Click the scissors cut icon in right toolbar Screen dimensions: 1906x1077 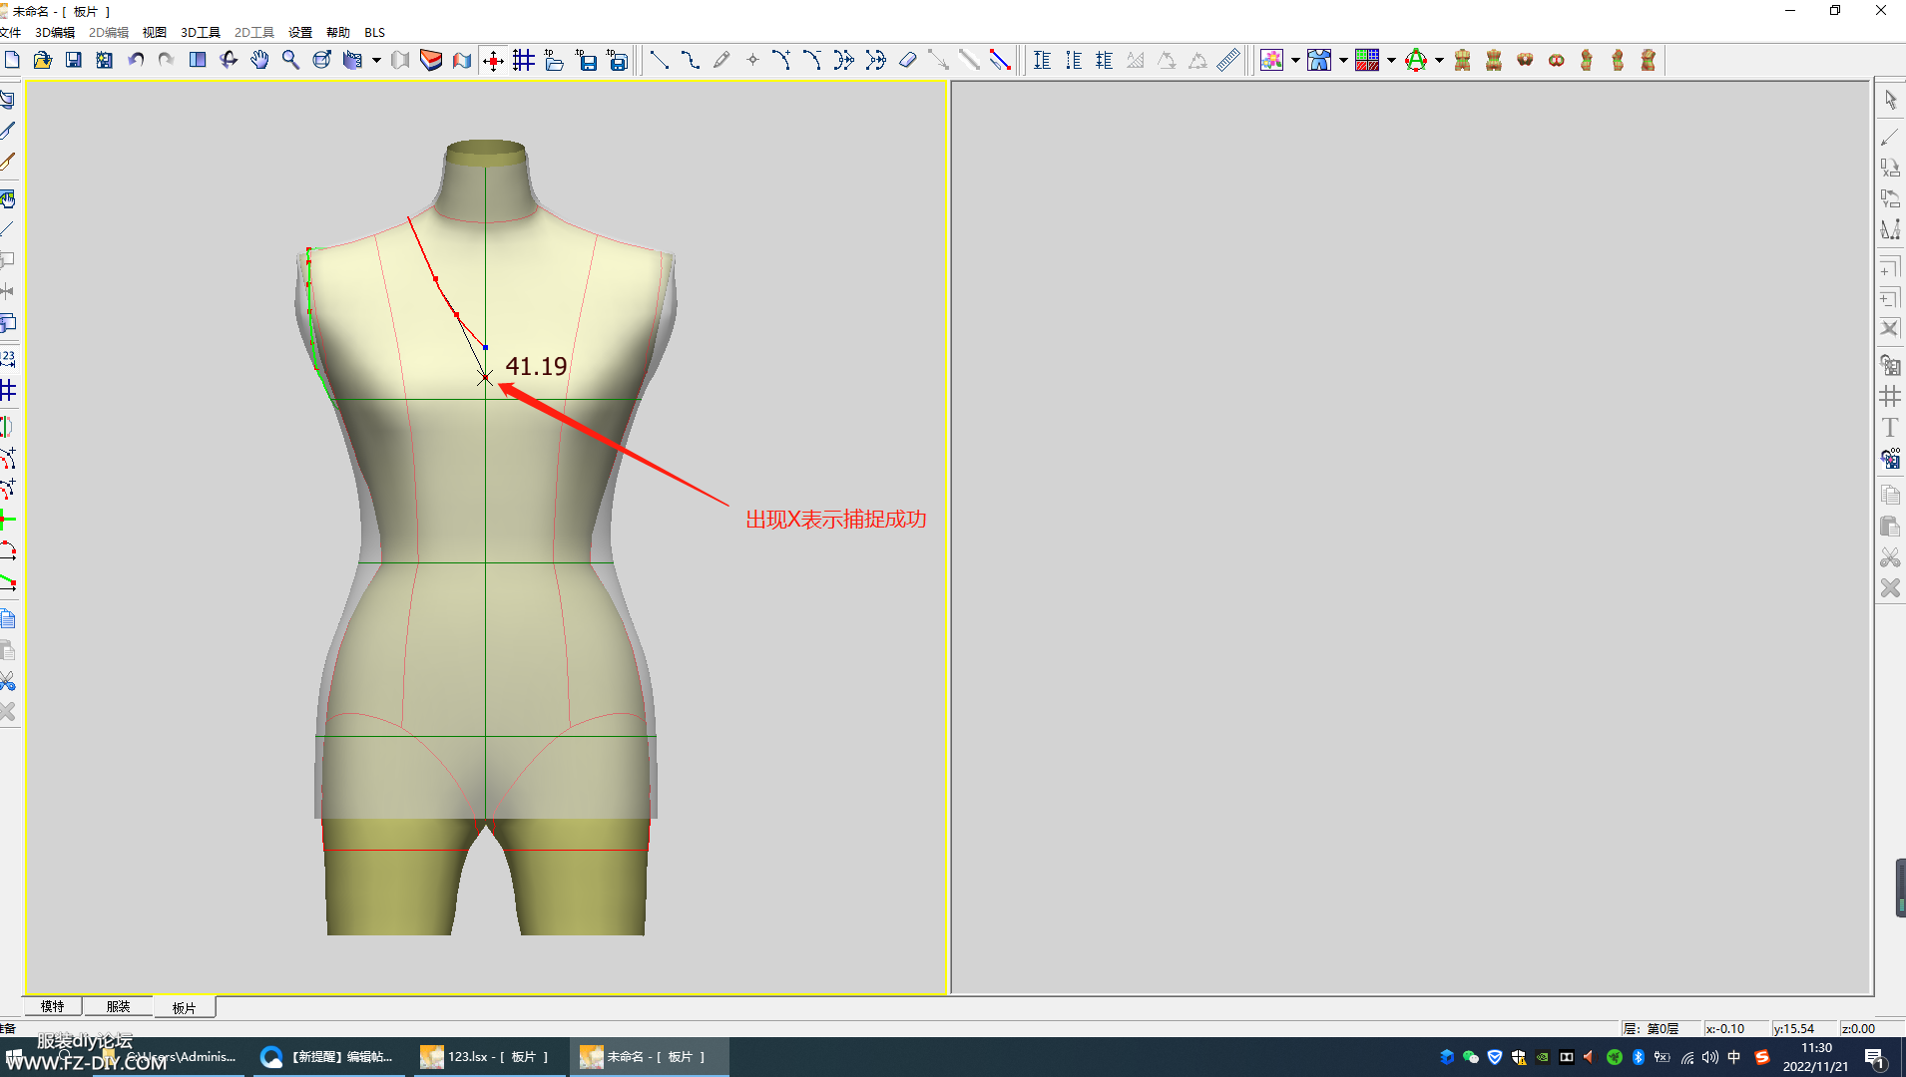pyautogui.click(x=1890, y=557)
